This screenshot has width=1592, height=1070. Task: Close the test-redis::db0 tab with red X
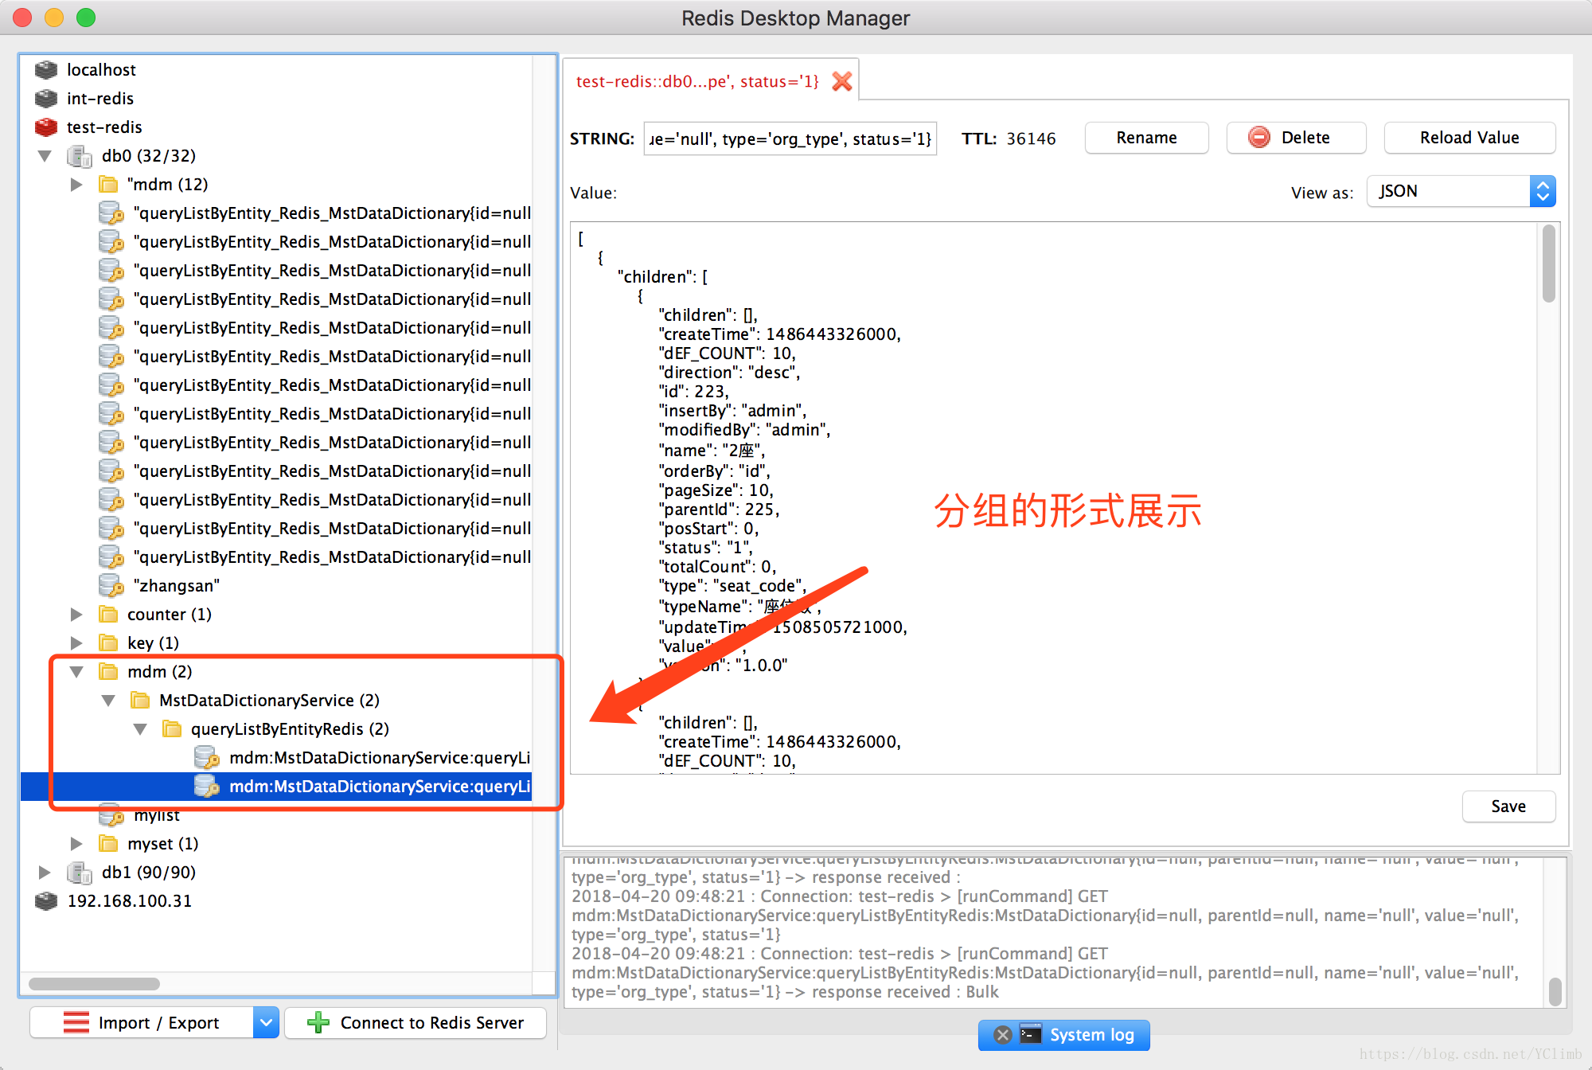[x=842, y=81]
